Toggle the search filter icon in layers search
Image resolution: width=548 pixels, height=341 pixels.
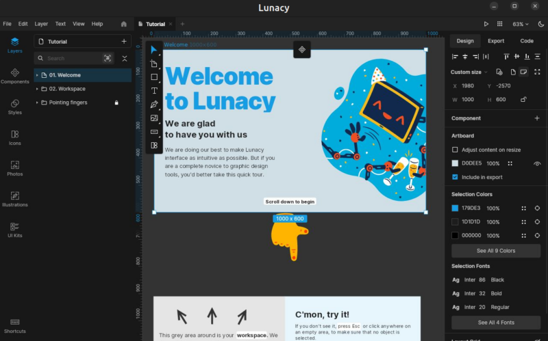pyautogui.click(x=108, y=58)
